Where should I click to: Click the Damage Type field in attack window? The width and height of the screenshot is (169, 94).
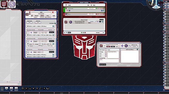click(x=109, y=61)
